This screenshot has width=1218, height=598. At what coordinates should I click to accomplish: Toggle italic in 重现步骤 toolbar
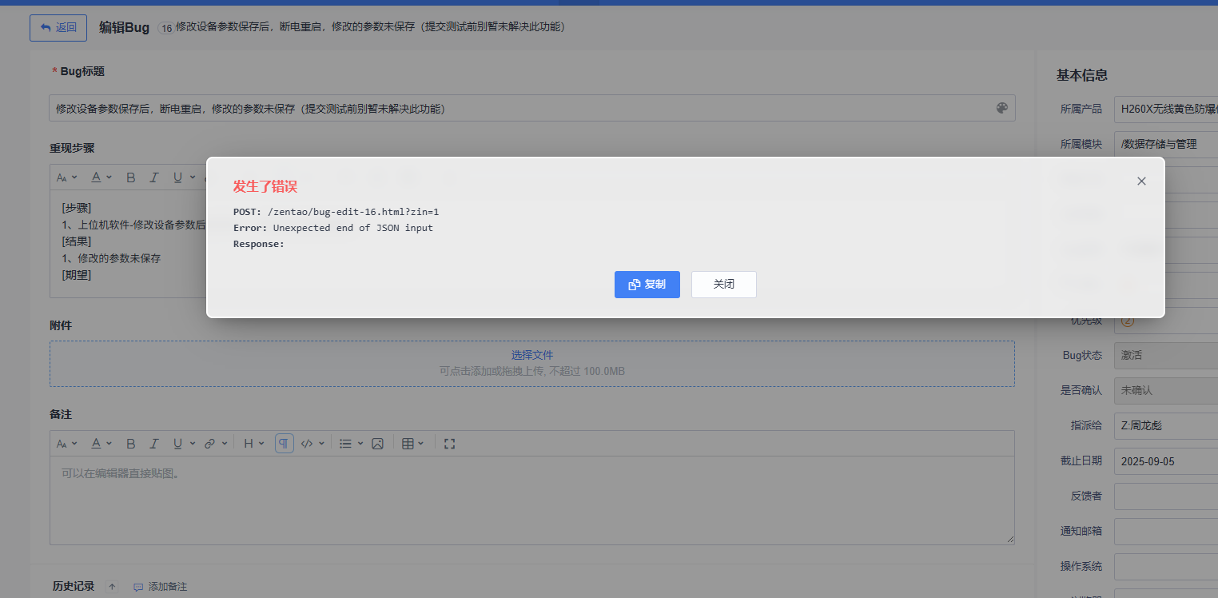154,177
